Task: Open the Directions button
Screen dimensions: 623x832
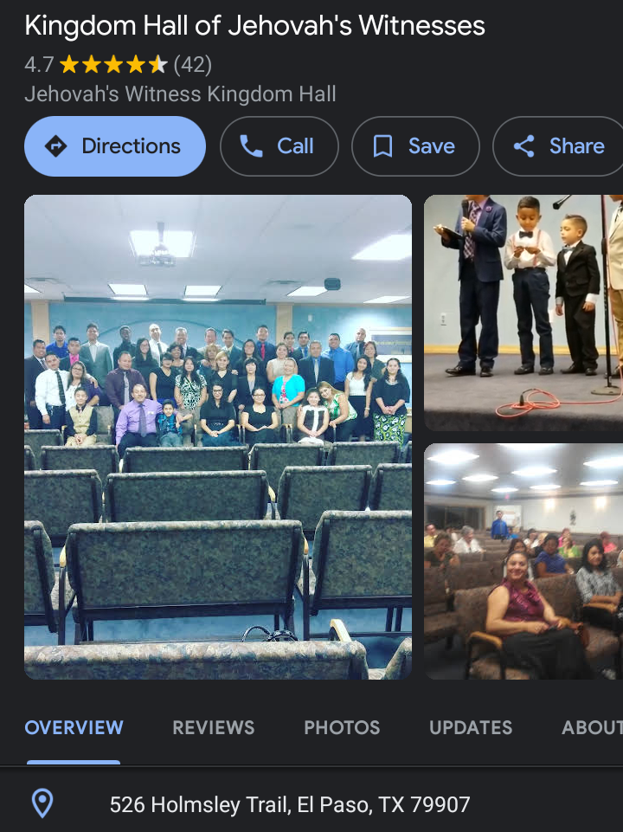Action: [x=115, y=146]
